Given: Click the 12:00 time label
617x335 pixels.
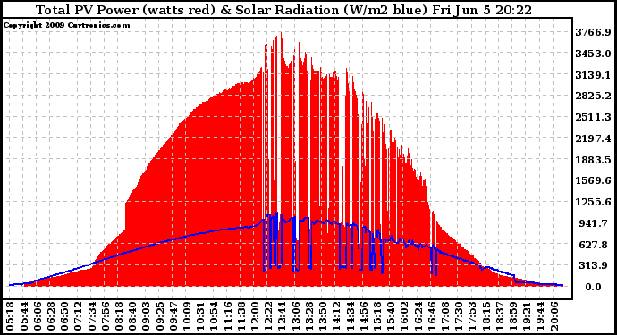Looking at the screenshot, I should [255, 316].
